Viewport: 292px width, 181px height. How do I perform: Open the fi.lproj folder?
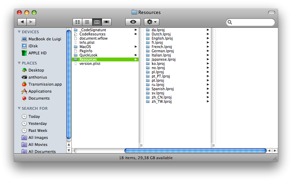click(x=177, y=42)
